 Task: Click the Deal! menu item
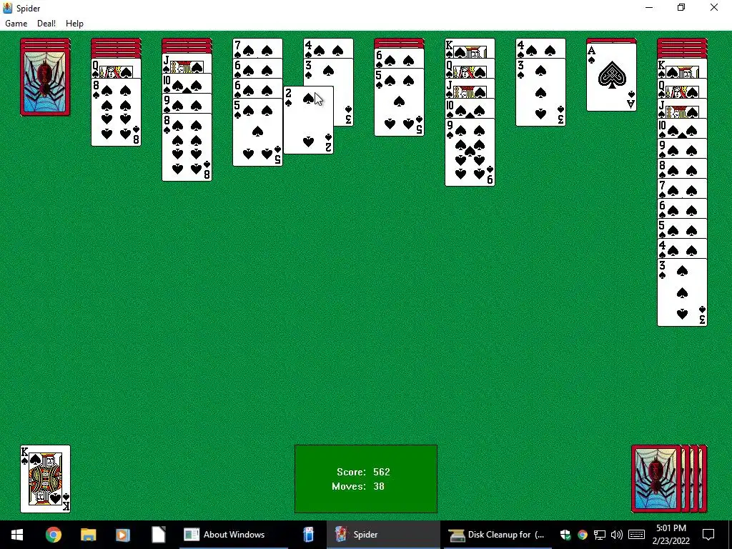tap(46, 24)
